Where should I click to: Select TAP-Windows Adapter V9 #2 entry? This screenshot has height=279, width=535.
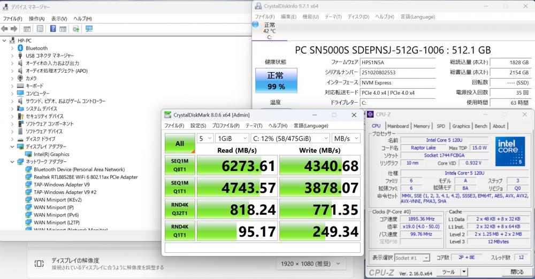coord(65,192)
